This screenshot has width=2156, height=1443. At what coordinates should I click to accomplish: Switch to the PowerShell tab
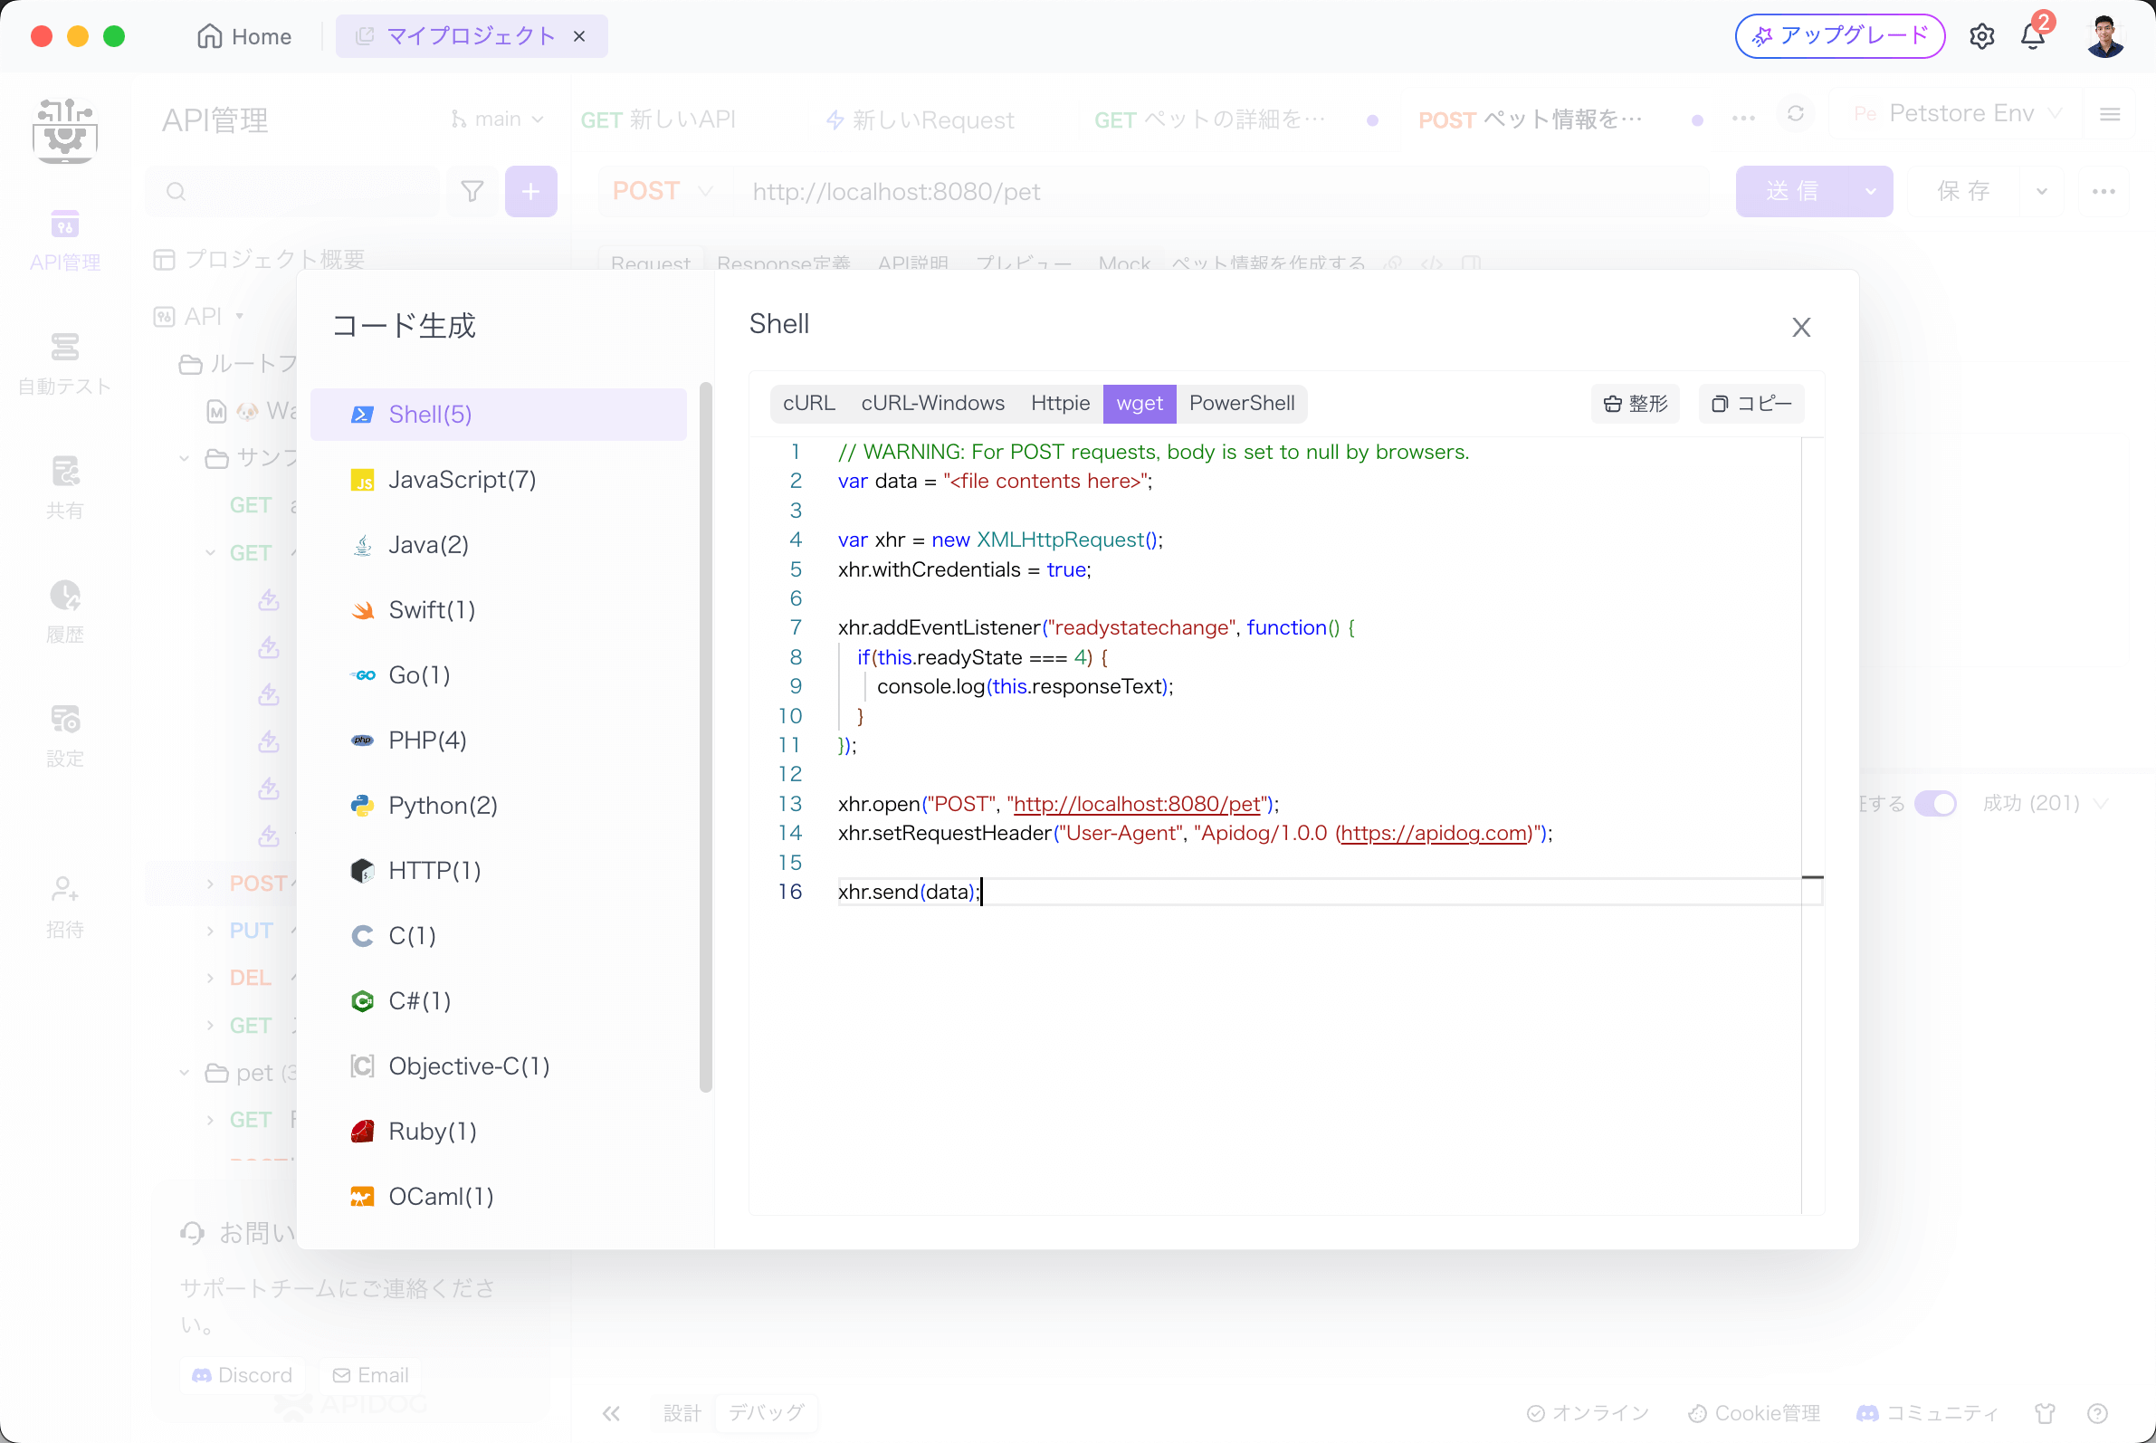[x=1241, y=403]
